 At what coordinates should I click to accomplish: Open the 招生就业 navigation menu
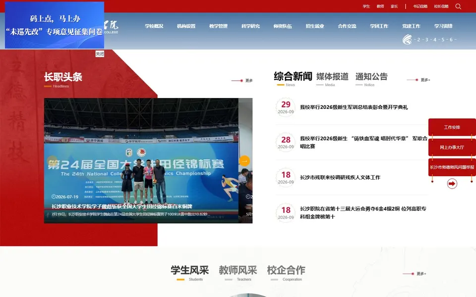pos(315,26)
